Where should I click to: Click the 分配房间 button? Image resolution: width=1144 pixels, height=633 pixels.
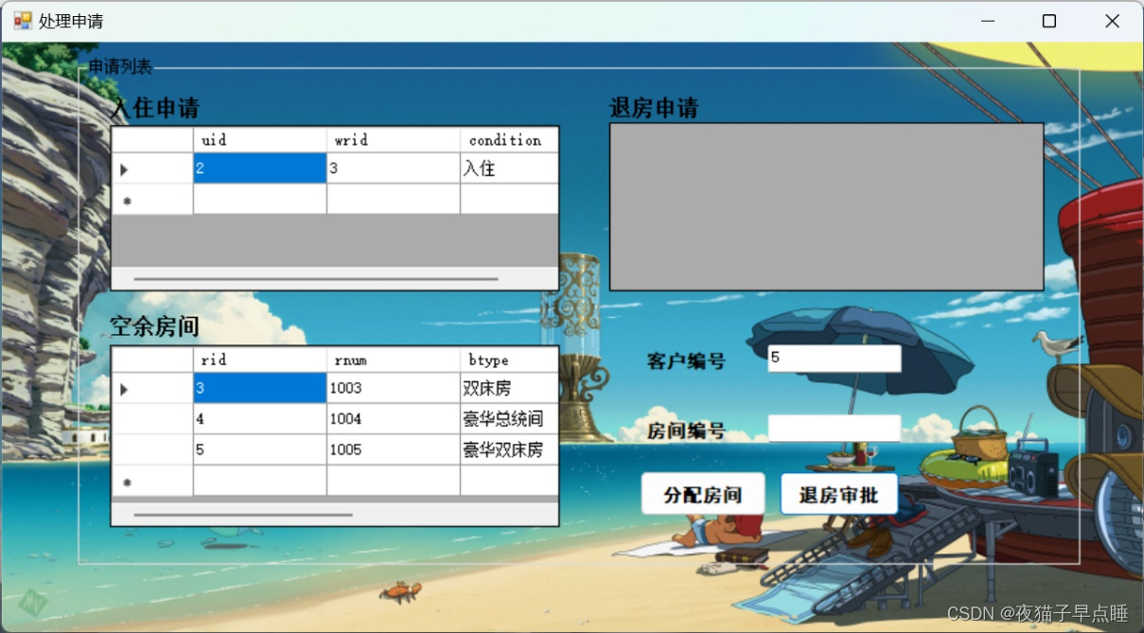click(703, 494)
